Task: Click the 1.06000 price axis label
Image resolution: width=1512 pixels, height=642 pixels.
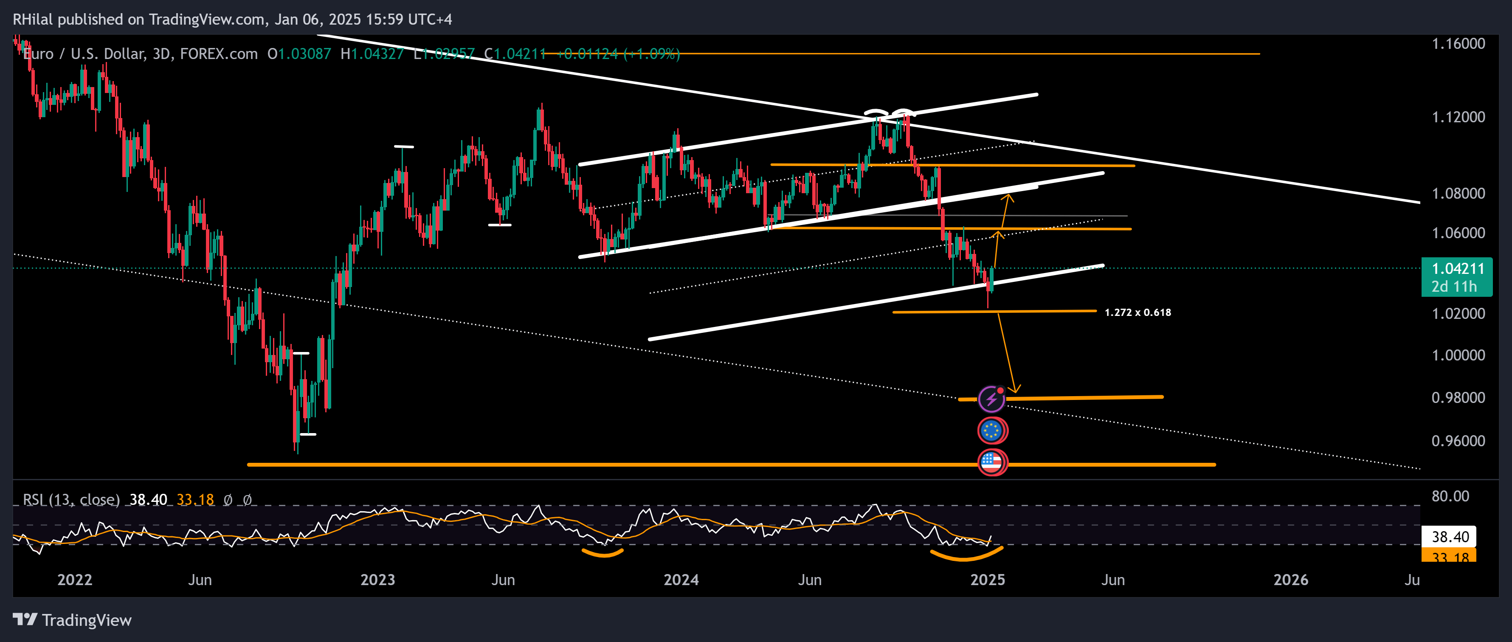Action: pyautogui.click(x=1458, y=232)
